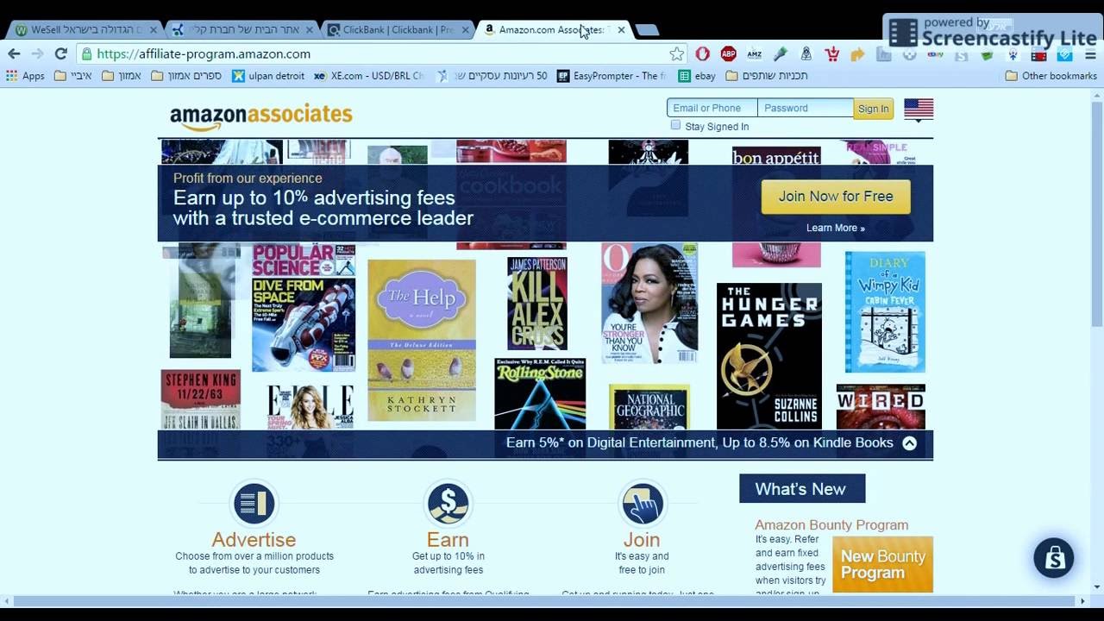The image size is (1104, 621).
Task: Click the orange arrow extension icon
Action: tap(857, 53)
